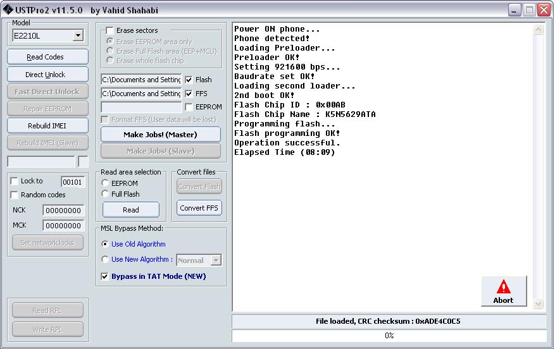Screen dimensions: 555x349
Task: Close the USTPro2 window
Action: [544, 10]
